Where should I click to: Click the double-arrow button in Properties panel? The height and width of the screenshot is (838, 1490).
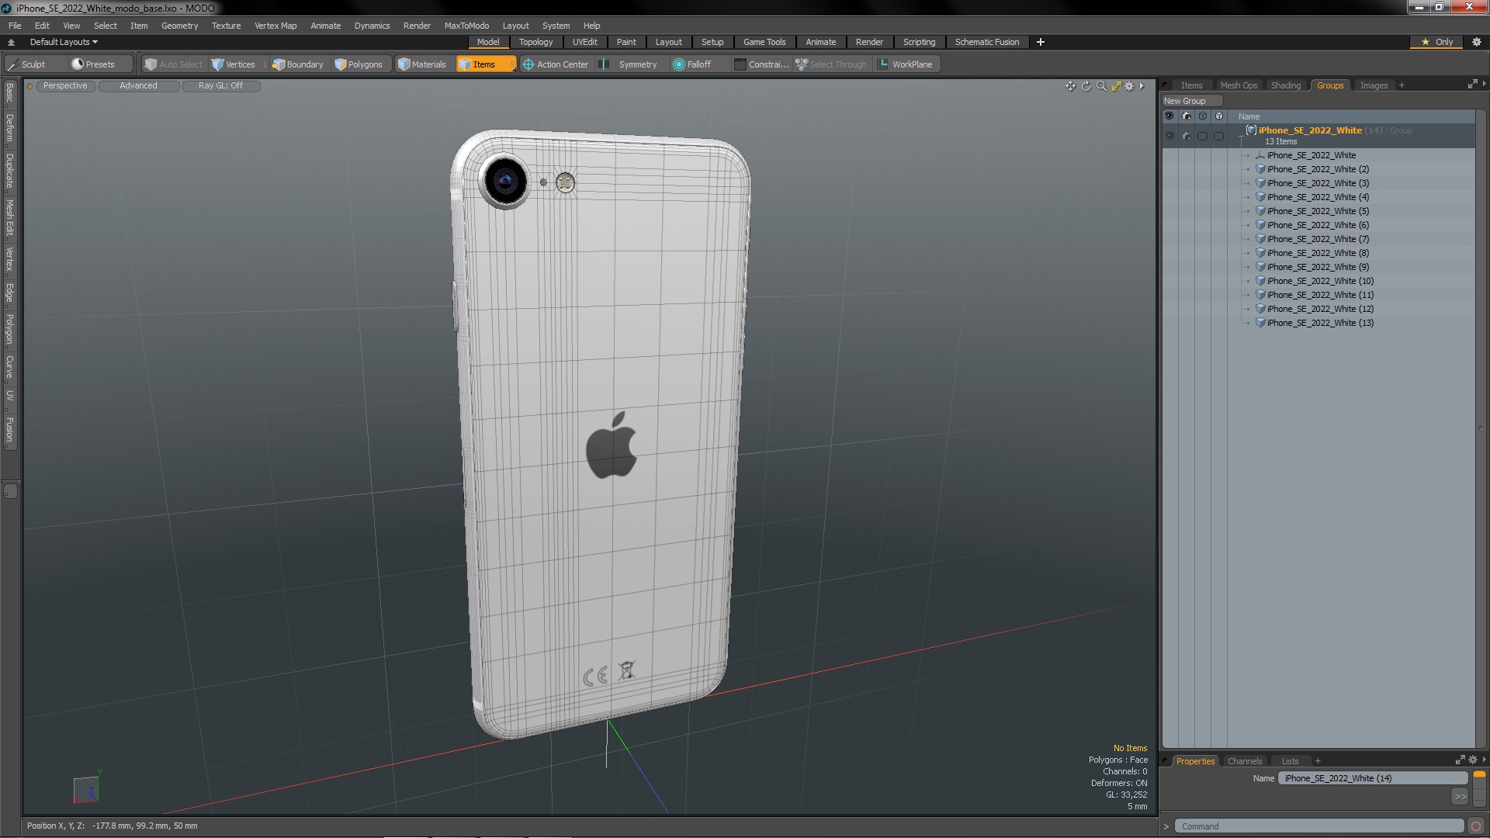tap(1460, 797)
